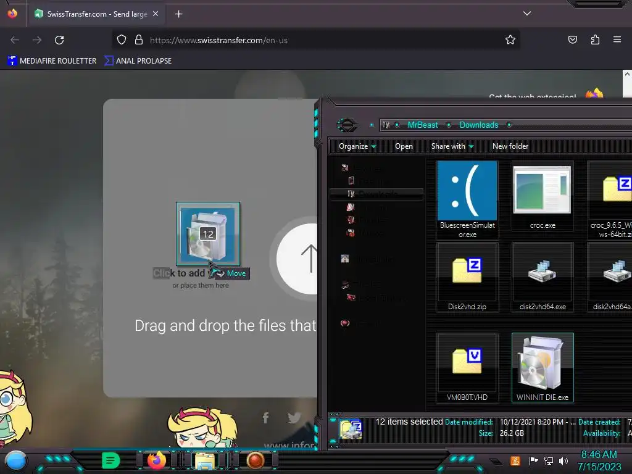Select the Downloads breadcrumb segment
632x474 pixels.
[x=479, y=125]
